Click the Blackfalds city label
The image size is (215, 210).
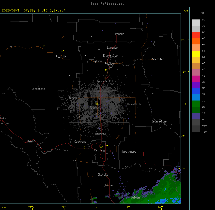tap(110, 56)
